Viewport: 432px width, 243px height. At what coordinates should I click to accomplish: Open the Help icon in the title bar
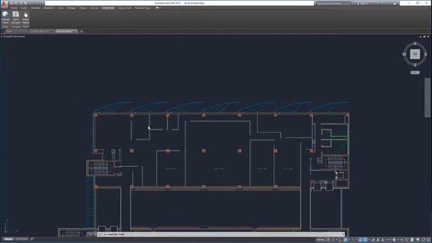[395, 3]
